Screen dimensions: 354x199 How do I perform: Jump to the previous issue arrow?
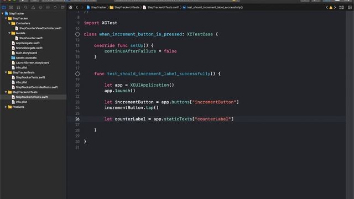[327, 7]
